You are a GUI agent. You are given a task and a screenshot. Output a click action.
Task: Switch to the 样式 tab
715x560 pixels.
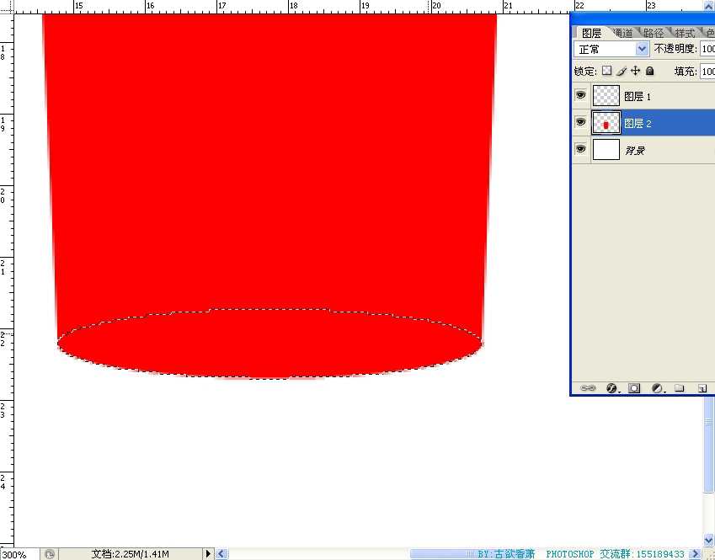[685, 33]
